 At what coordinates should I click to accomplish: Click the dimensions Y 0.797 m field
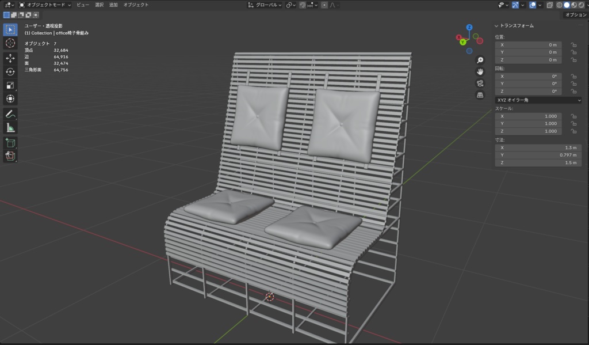point(538,155)
